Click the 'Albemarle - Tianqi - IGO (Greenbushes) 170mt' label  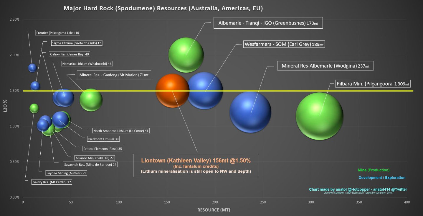tap(268, 23)
